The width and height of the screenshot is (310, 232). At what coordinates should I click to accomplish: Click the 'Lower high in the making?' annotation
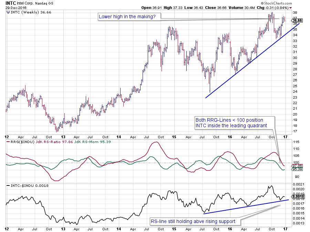click(129, 17)
